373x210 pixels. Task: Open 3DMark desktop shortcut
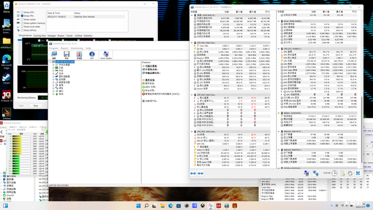coord(6,114)
